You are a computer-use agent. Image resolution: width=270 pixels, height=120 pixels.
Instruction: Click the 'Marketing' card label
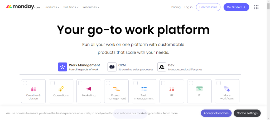[x=89, y=95]
